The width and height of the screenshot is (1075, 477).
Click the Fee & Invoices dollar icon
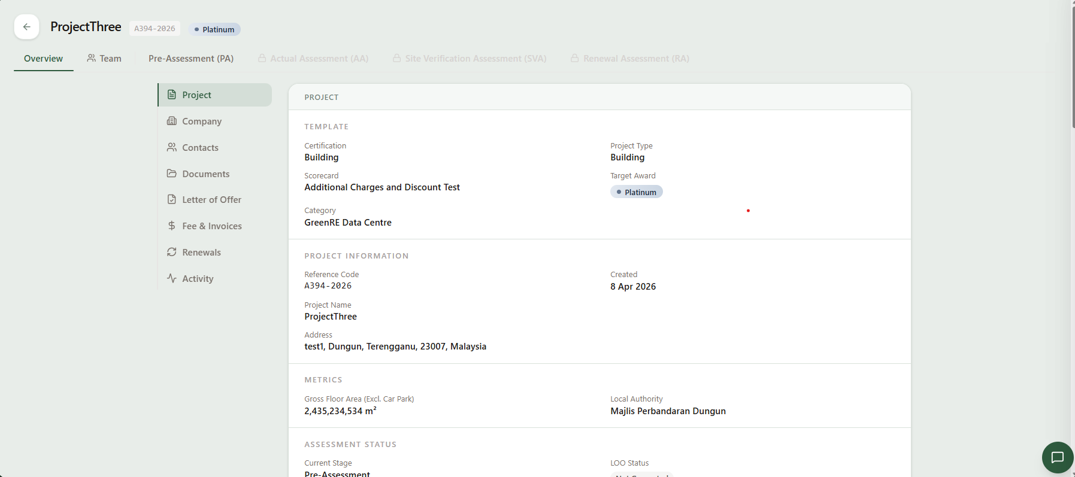coord(172,226)
